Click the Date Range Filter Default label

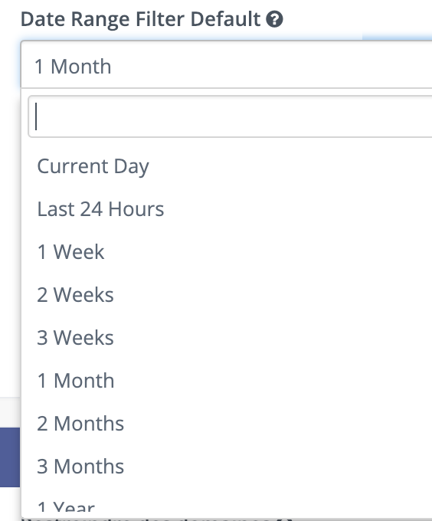140,19
